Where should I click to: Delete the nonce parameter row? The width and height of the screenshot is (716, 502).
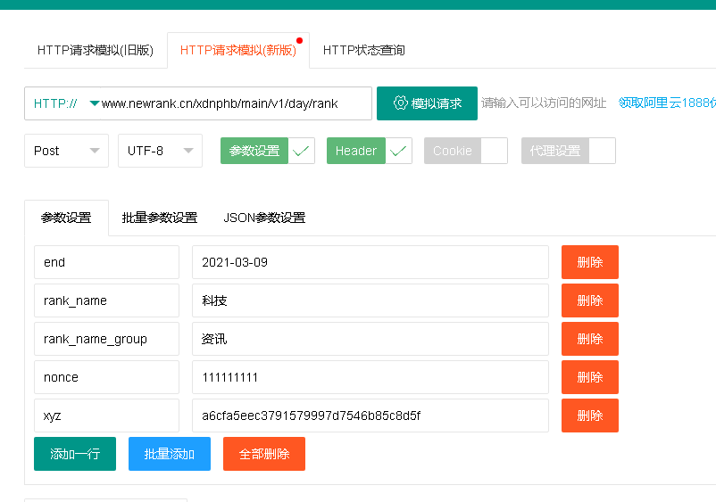590,377
